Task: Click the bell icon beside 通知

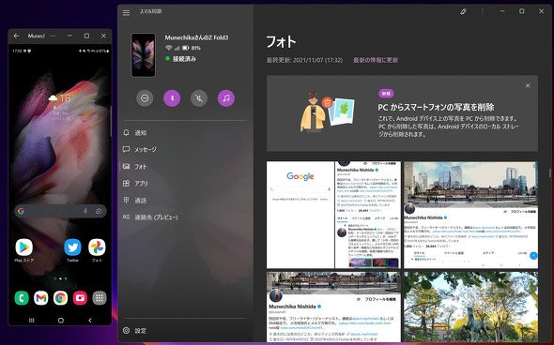Action: [126, 132]
